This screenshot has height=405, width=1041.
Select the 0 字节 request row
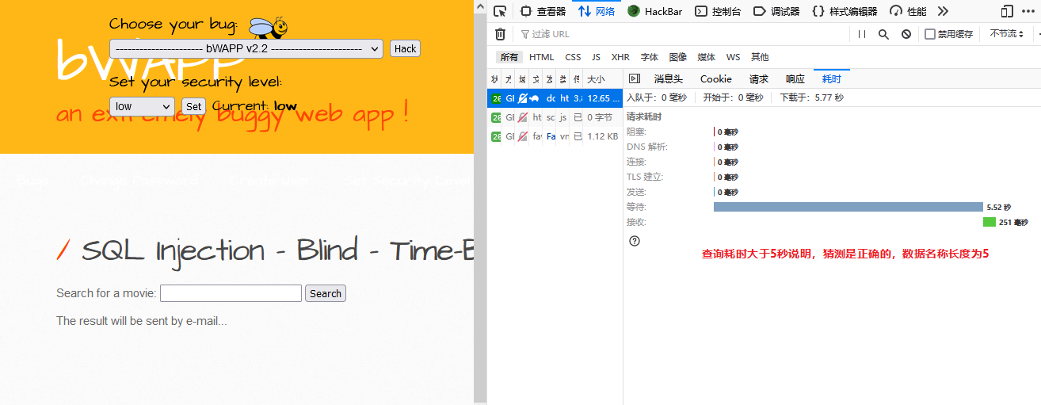click(x=555, y=117)
